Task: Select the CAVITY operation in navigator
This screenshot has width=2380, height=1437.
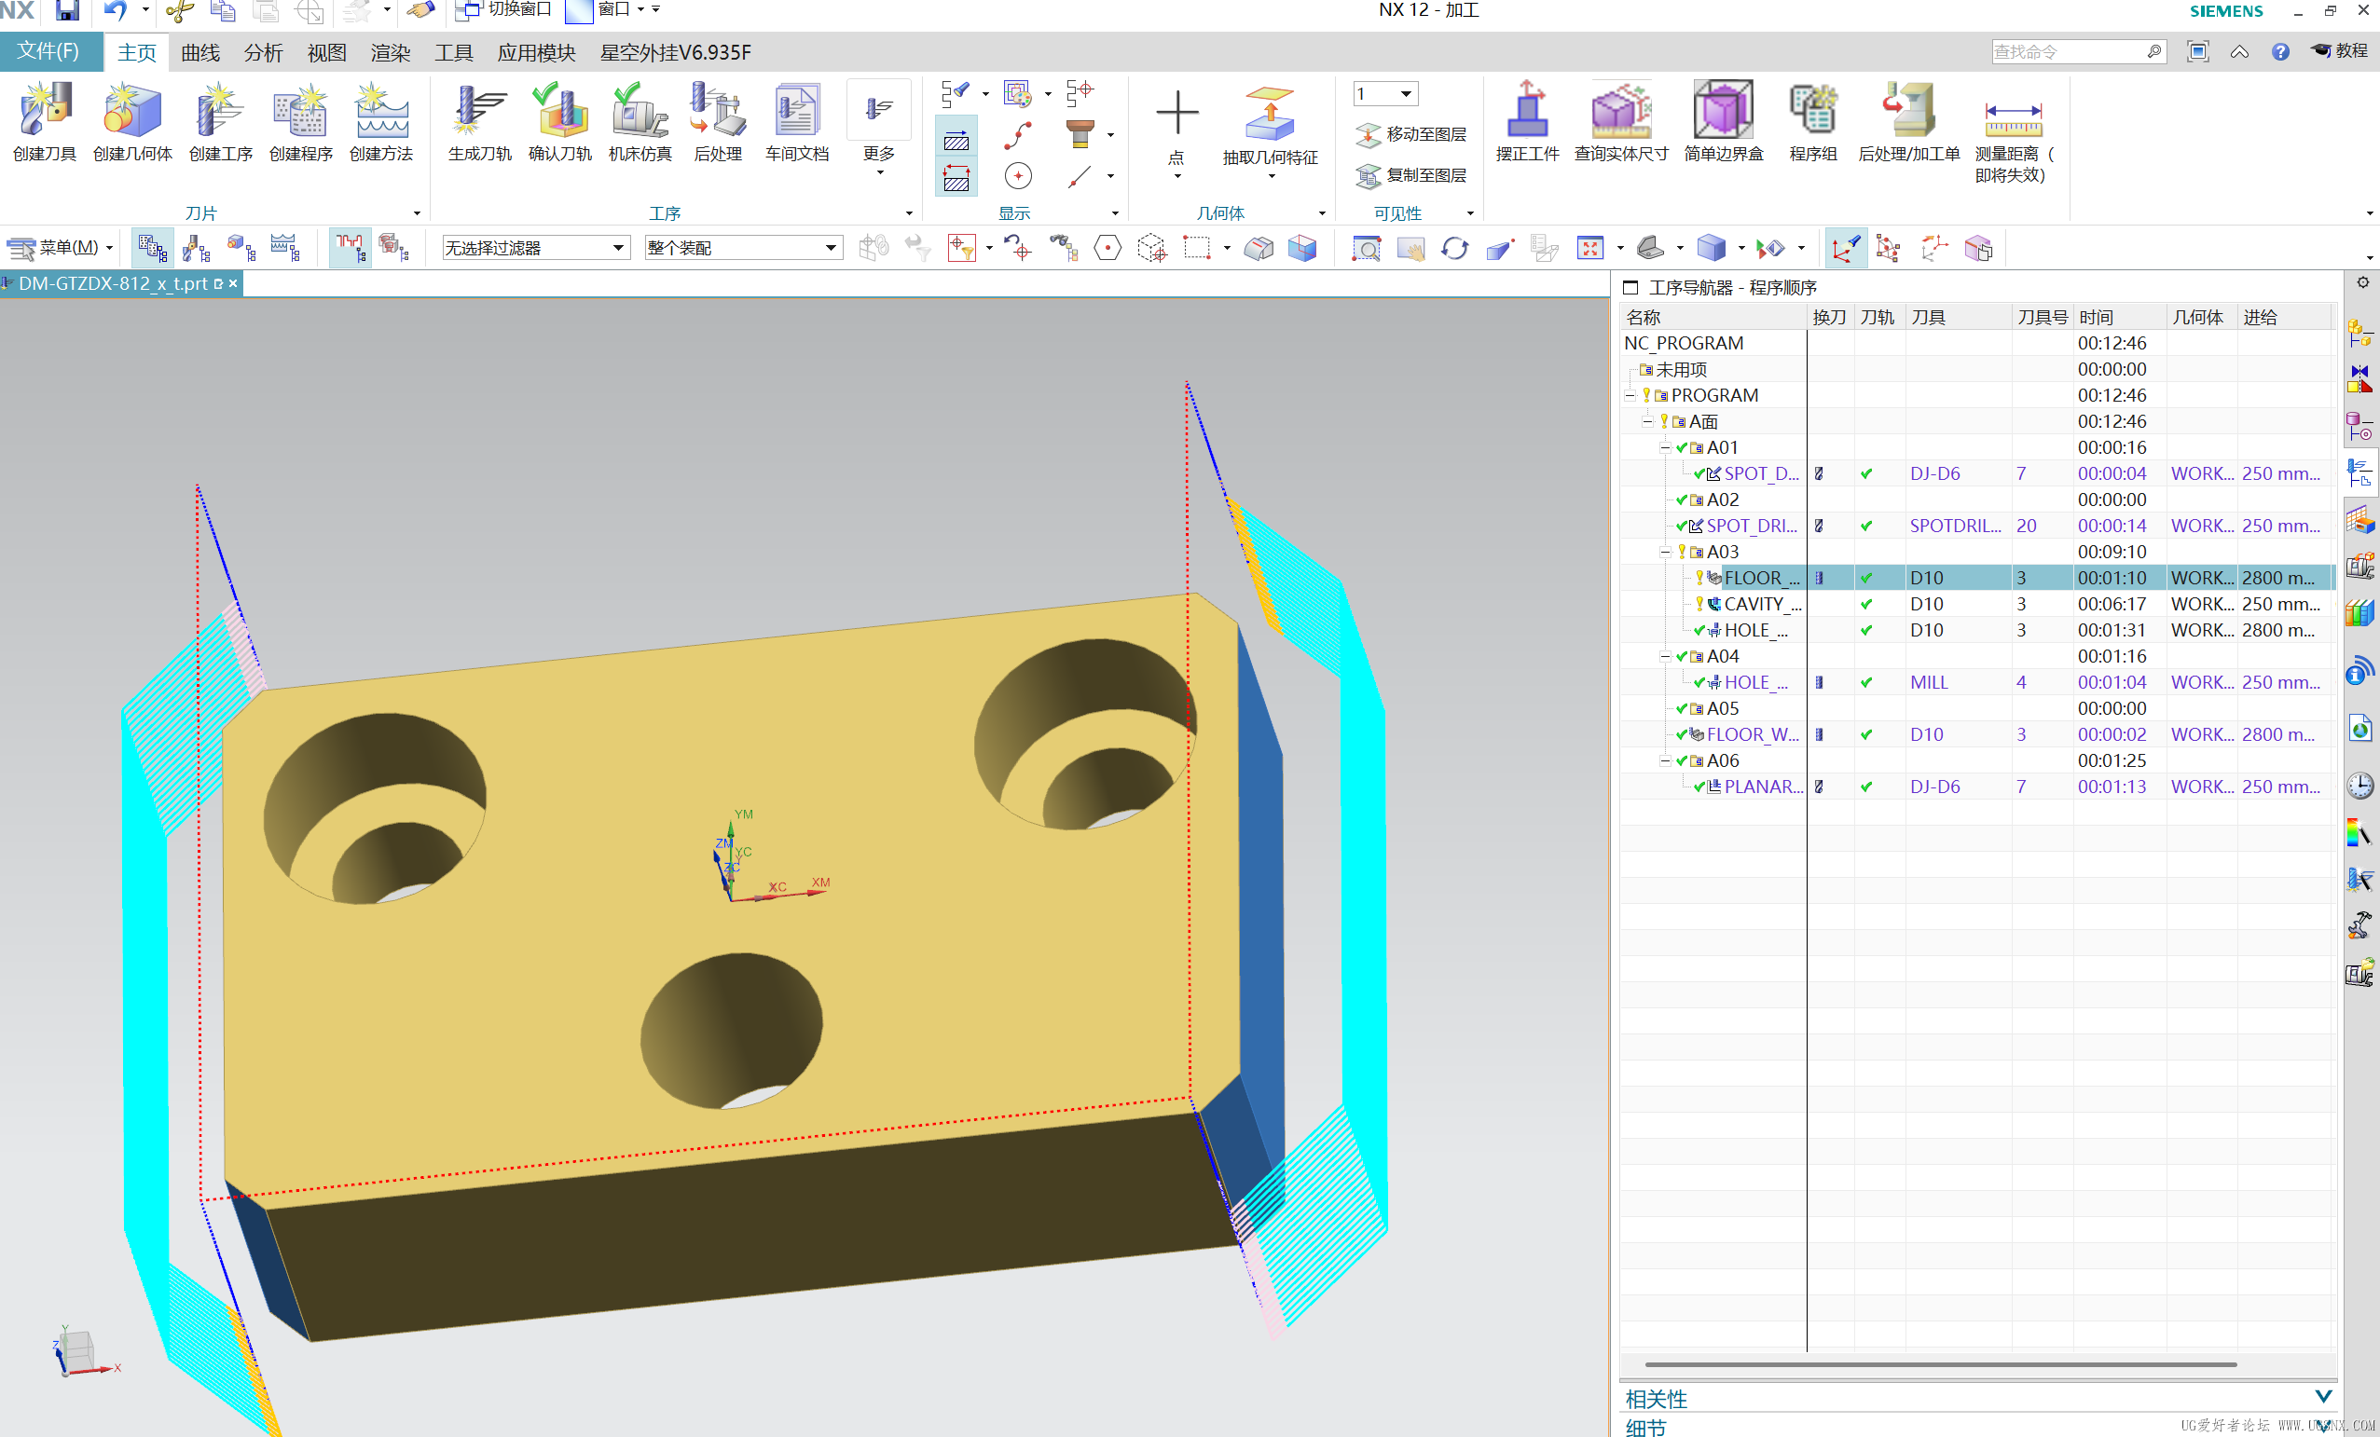Action: 1762,605
